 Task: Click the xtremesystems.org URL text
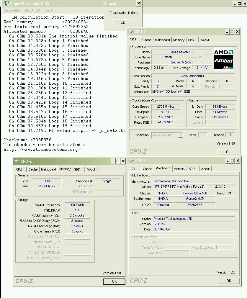coord(42,150)
